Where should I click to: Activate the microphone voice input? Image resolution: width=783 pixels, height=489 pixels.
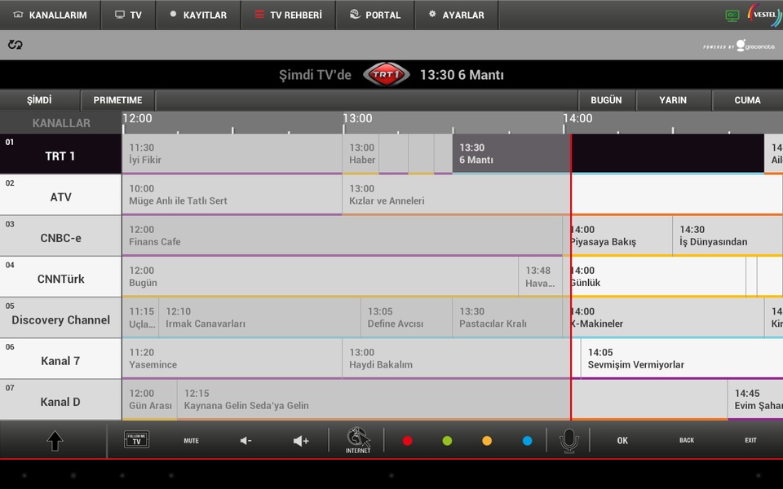click(568, 441)
